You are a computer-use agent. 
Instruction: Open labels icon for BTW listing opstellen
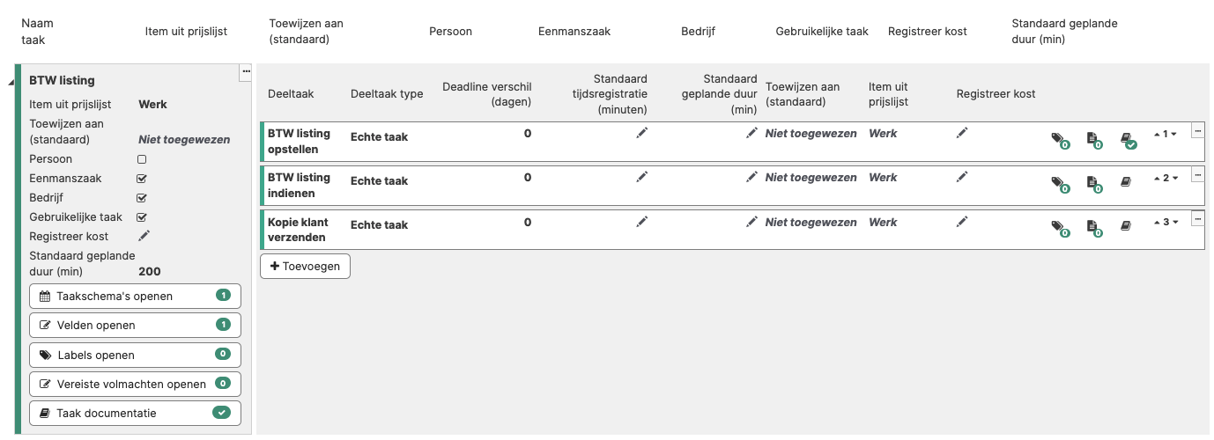1058,139
